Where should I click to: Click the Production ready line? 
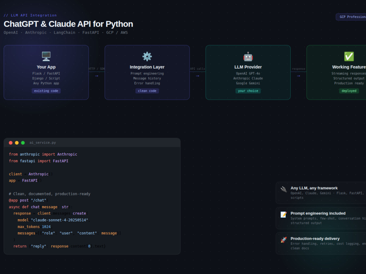pyautogui.click(x=349, y=83)
